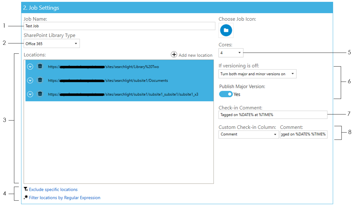Click the filter icon beside Exclude specific locations
Viewport: 353px width, 206px height.
[x=26, y=189]
